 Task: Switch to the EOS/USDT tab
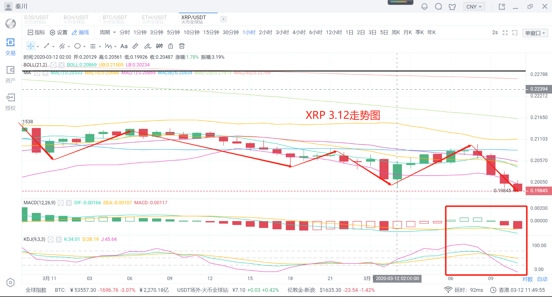click(x=36, y=19)
